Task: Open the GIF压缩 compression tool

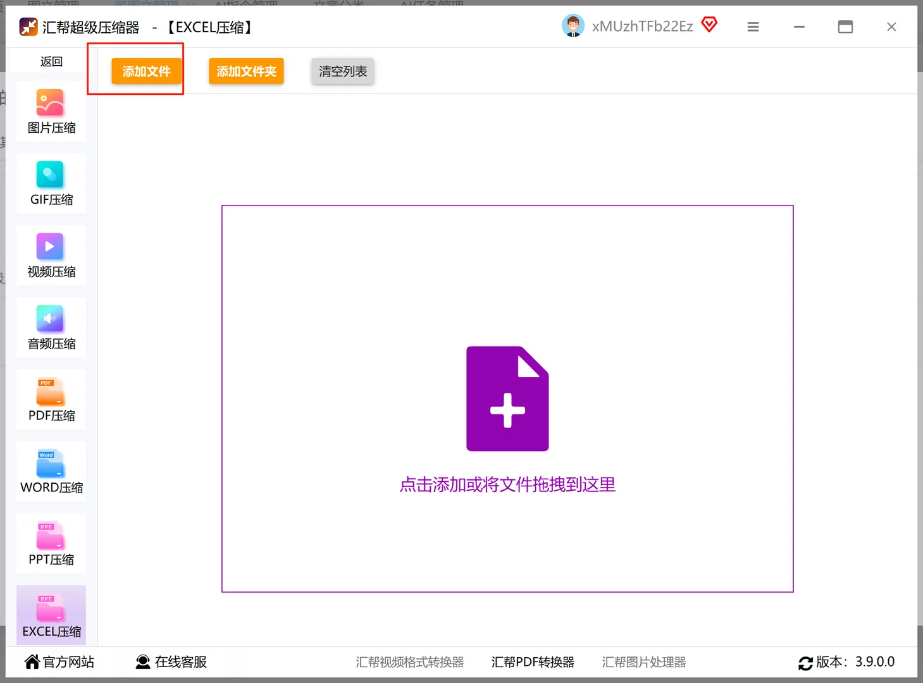Action: 51,183
